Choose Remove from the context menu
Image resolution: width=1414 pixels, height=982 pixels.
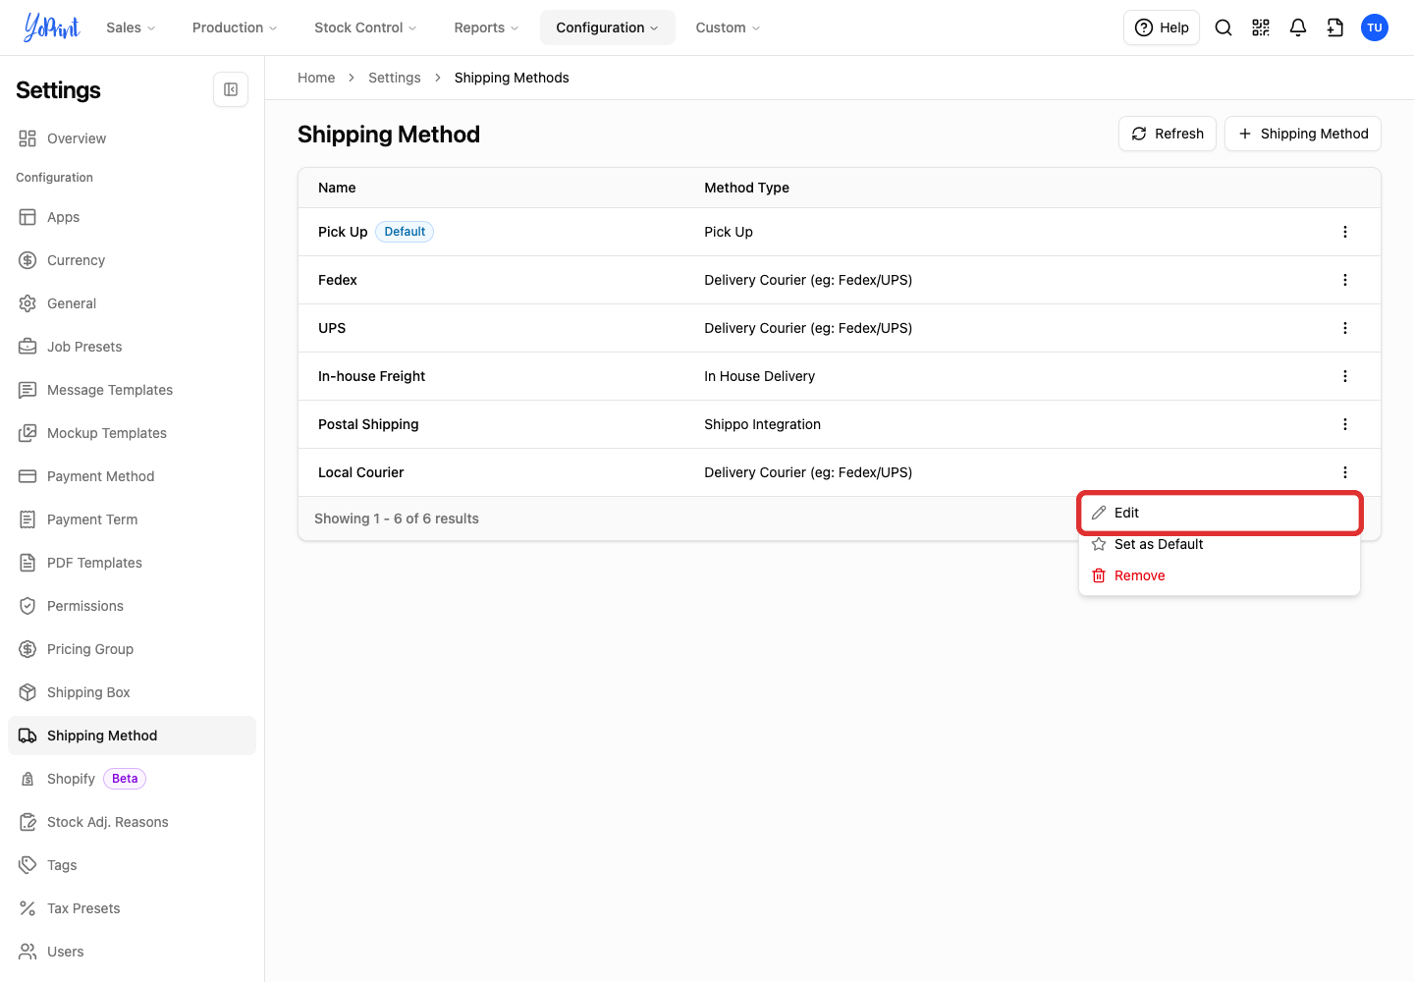coord(1220,575)
